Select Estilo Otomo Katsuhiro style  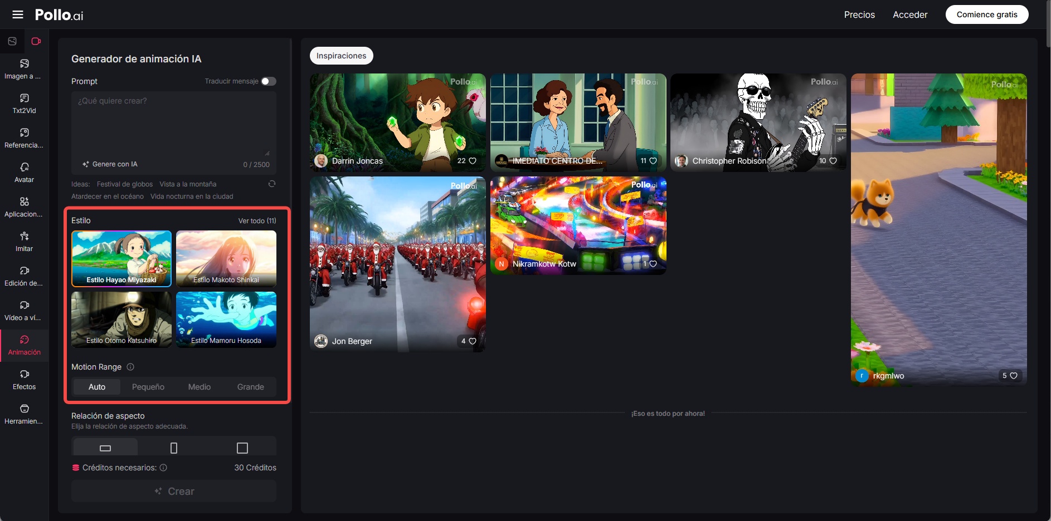pyautogui.click(x=121, y=320)
